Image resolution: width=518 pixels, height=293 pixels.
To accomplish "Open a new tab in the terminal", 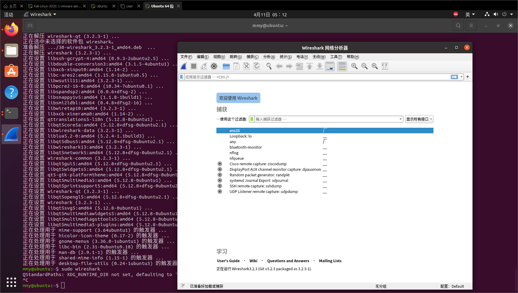I will coord(30,26).
